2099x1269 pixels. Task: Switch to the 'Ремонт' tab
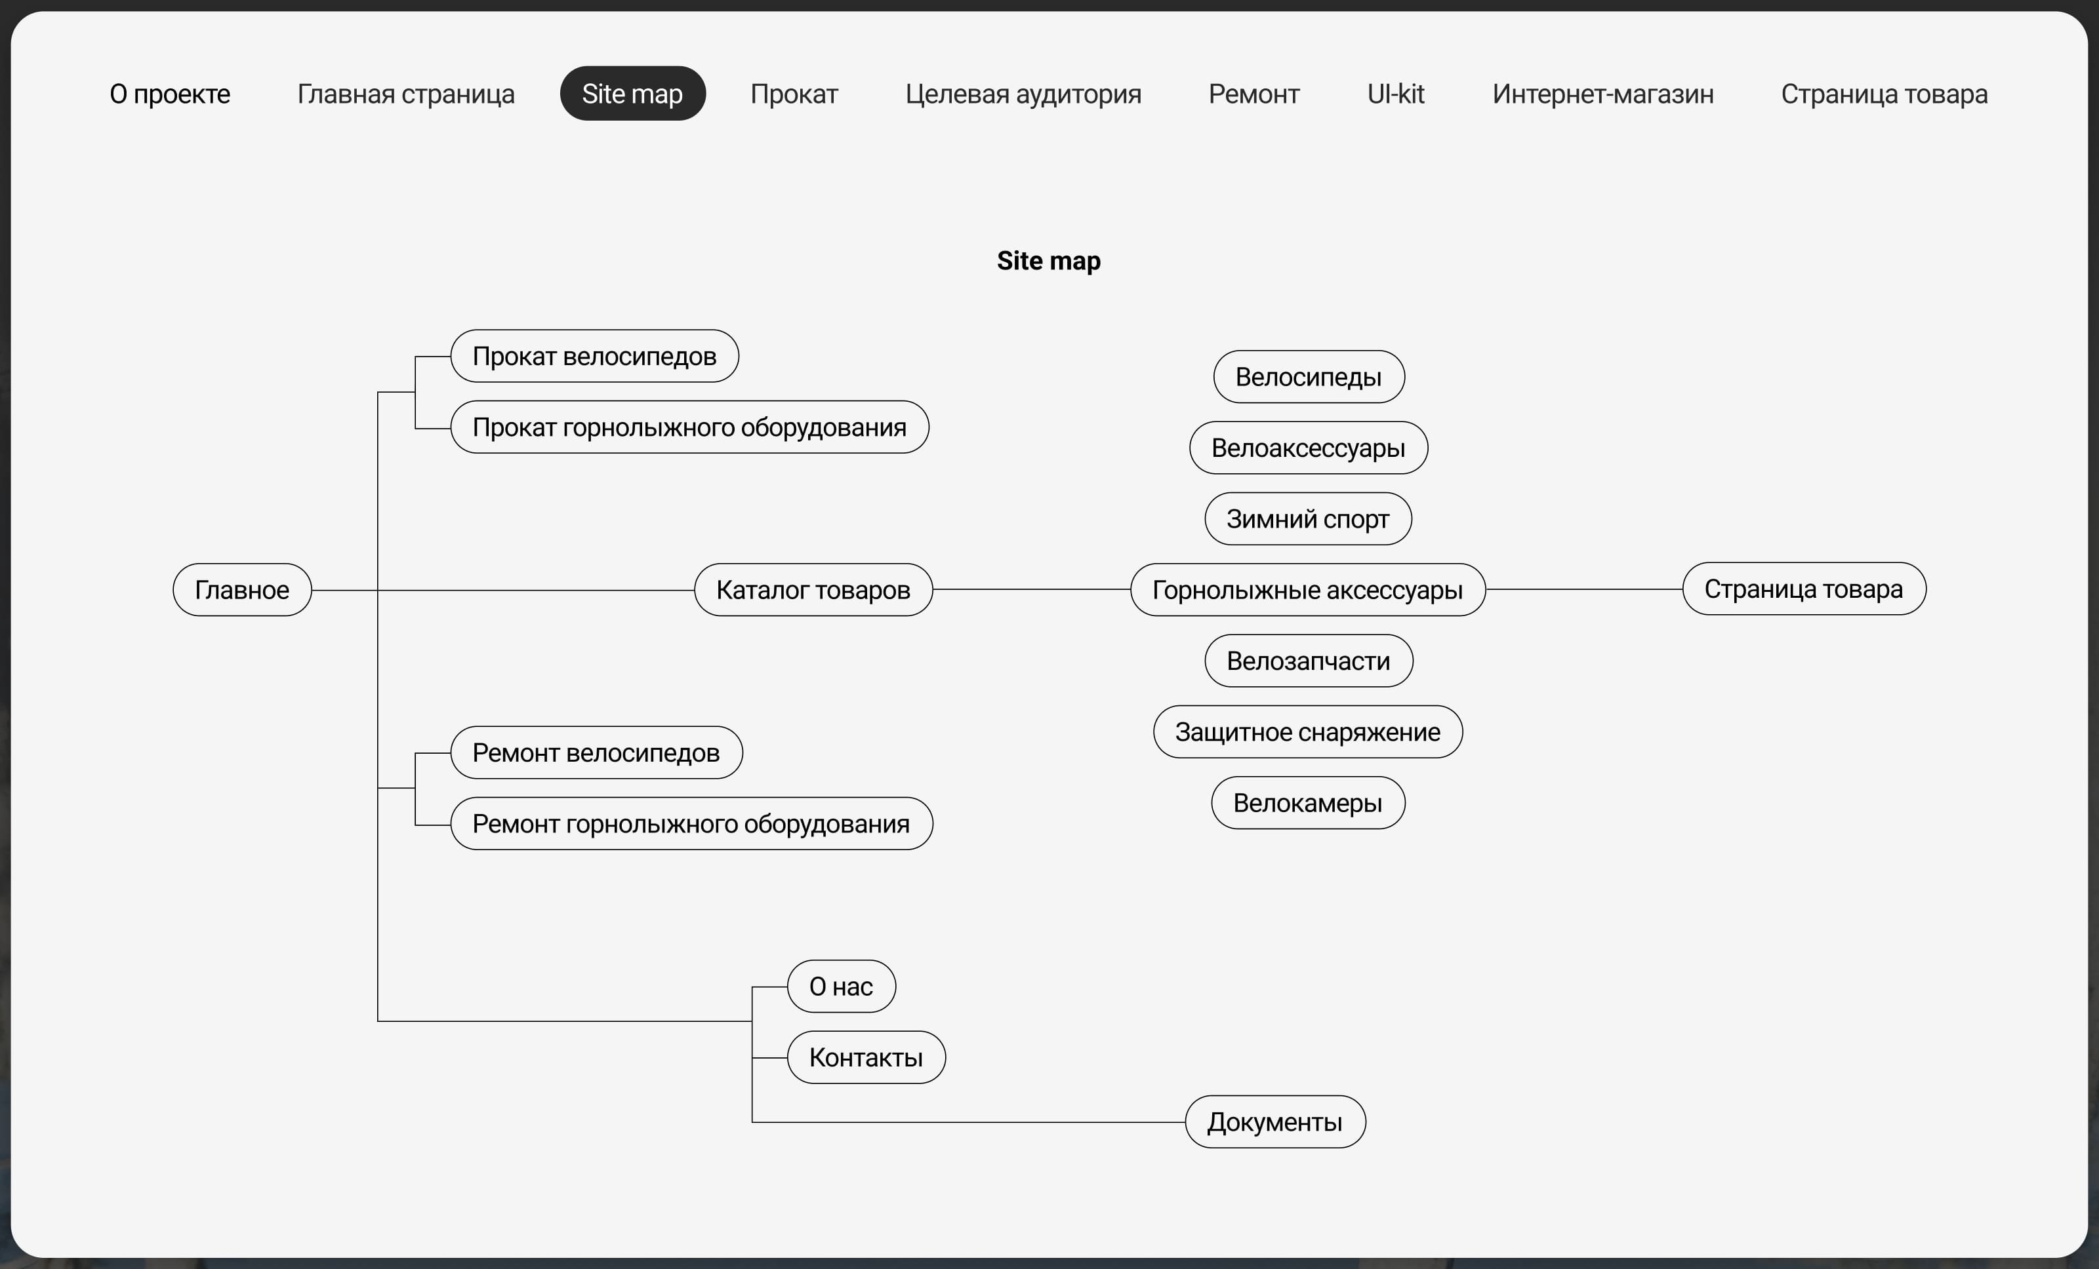pyautogui.click(x=1254, y=94)
